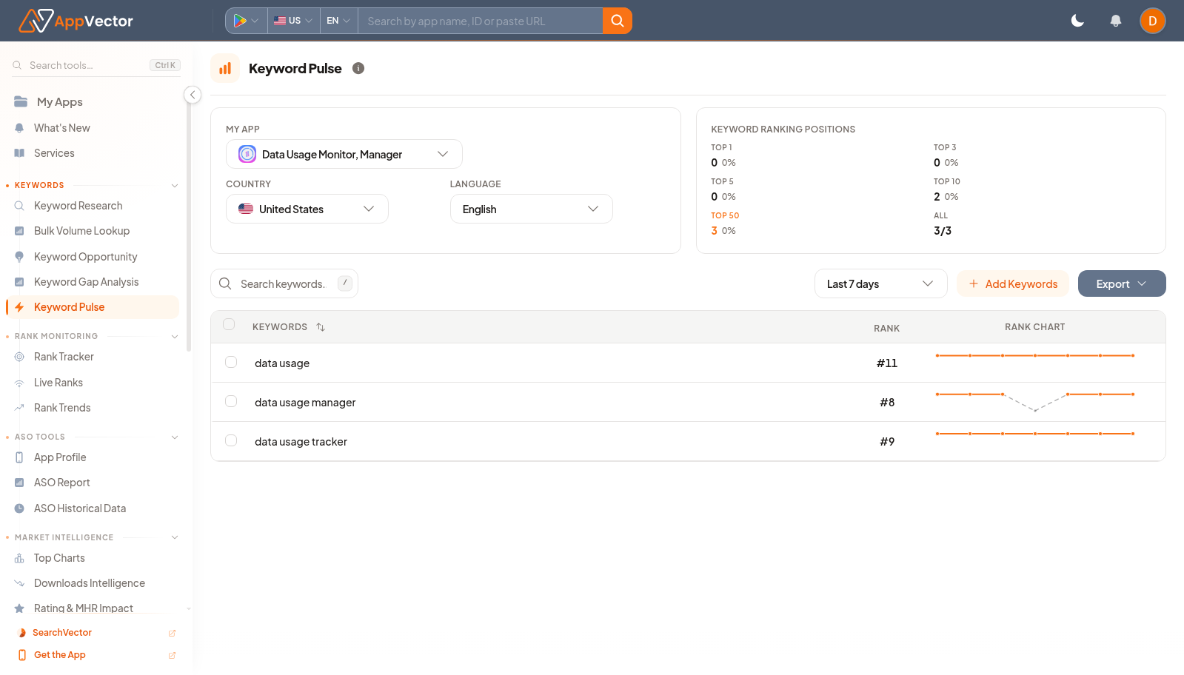
Task: Open Services
Action: click(54, 153)
